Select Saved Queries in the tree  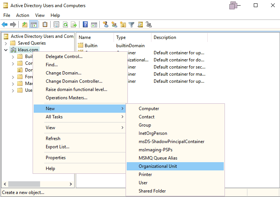click(x=32, y=43)
